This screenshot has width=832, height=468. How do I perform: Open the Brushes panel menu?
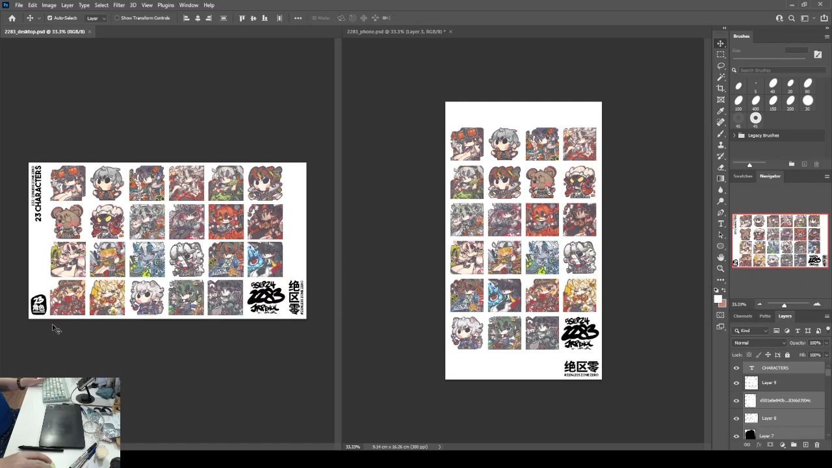pos(827,36)
